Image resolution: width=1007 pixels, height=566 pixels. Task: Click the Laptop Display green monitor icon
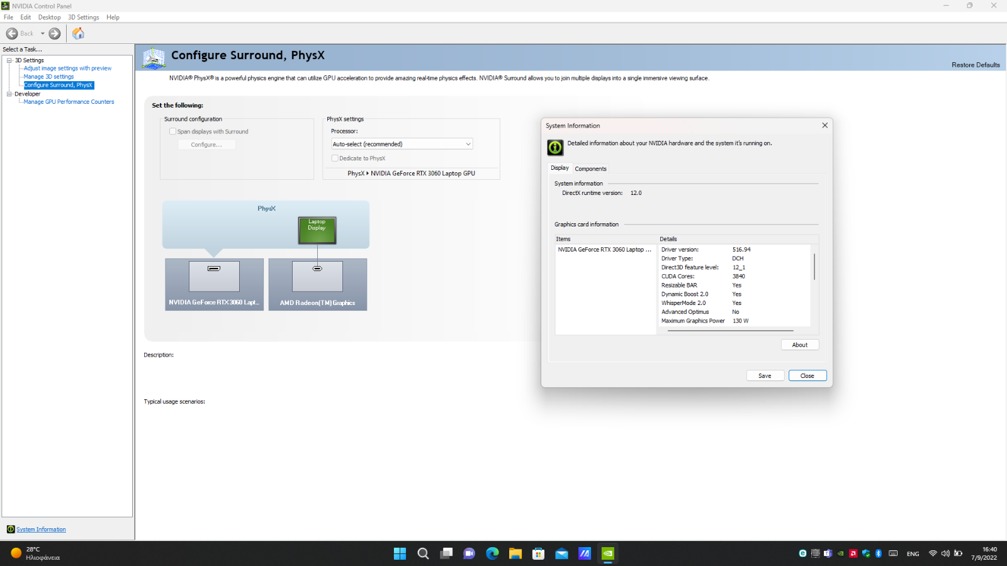pyautogui.click(x=317, y=230)
